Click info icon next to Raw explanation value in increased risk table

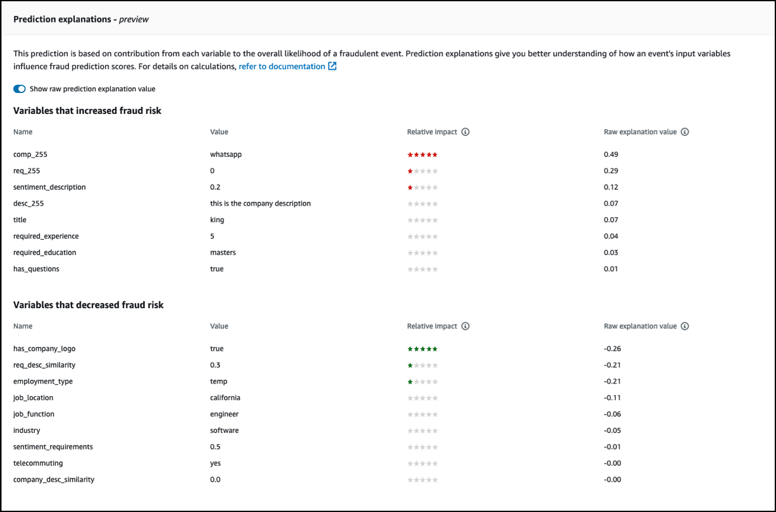click(685, 132)
